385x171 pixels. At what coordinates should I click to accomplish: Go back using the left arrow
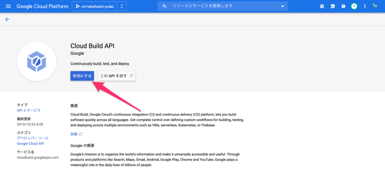point(7,19)
